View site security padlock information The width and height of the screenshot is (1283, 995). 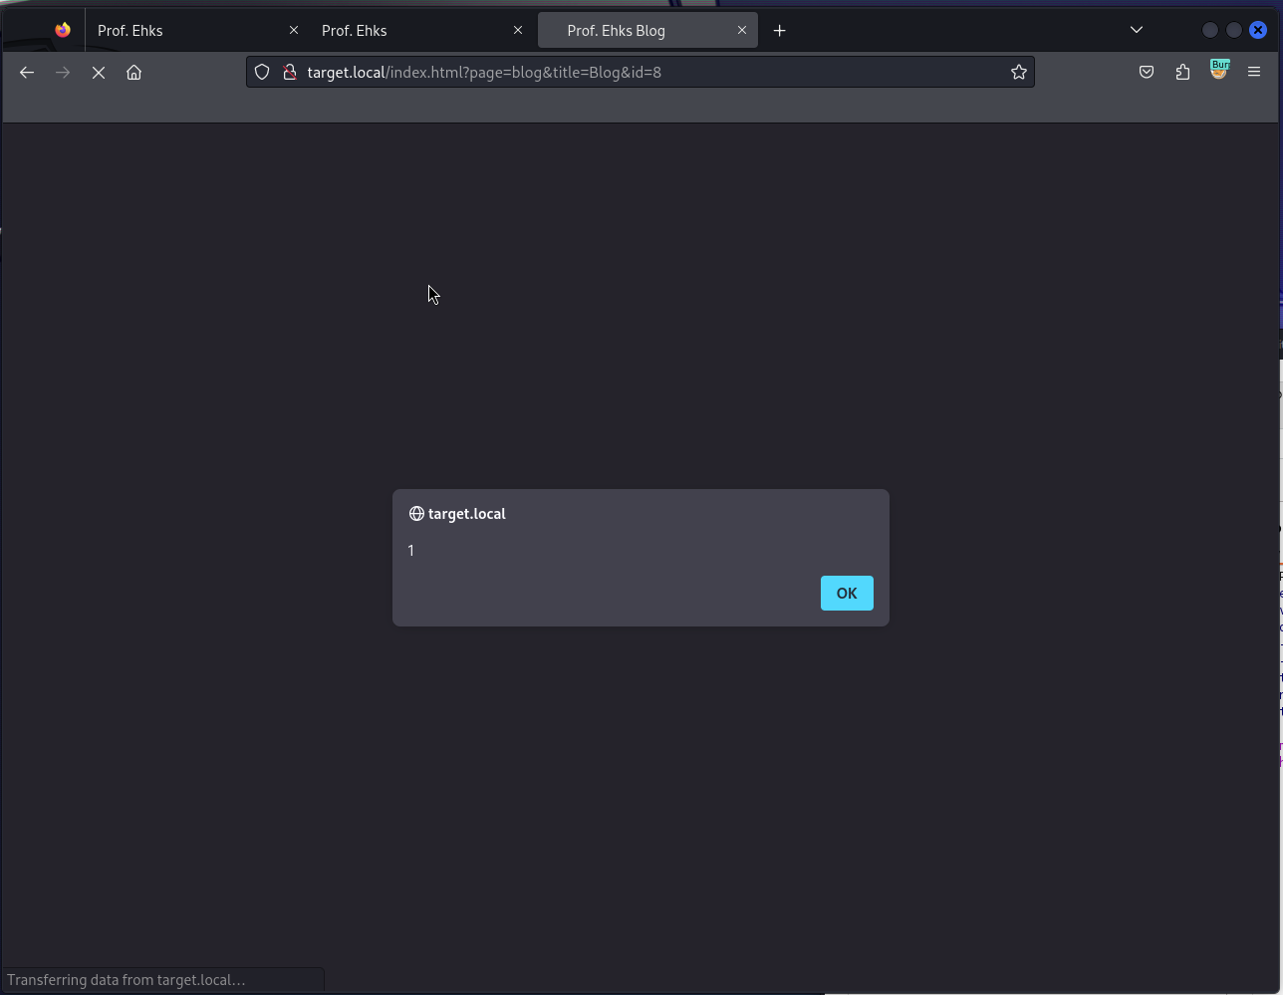click(289, 72)
